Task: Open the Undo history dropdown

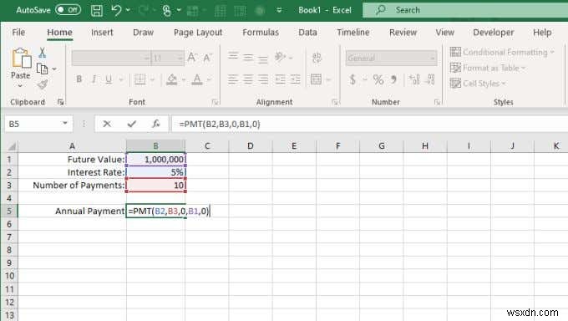Action: (128, 10)
